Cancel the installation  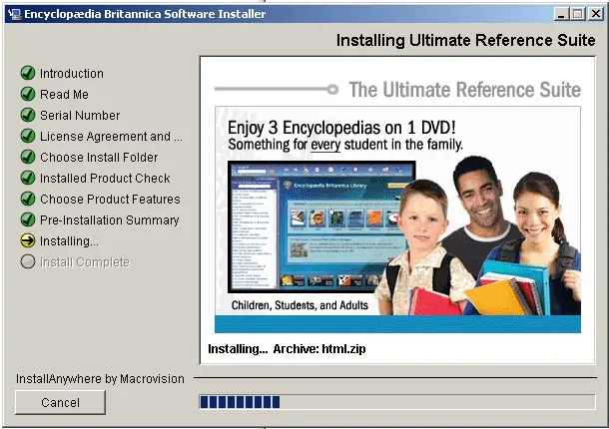click(x=60, y=402)
